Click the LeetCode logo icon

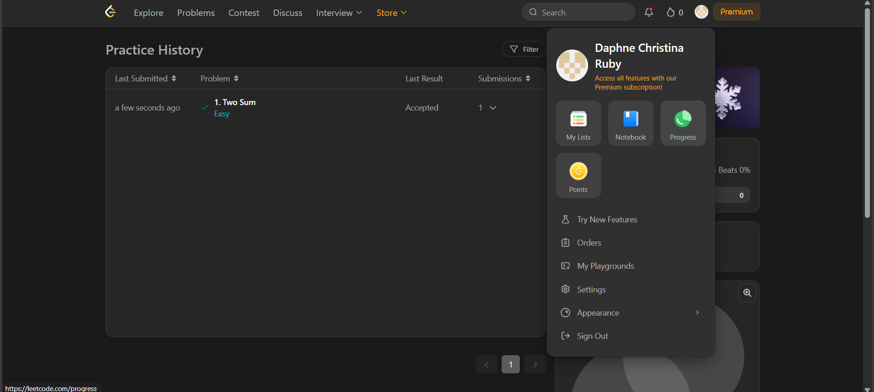pos(110,12)
